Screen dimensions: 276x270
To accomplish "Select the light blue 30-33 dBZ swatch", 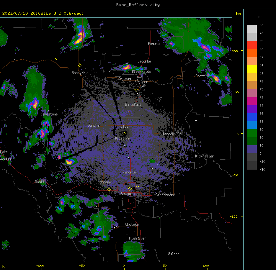I will click(x=252, y=125).
